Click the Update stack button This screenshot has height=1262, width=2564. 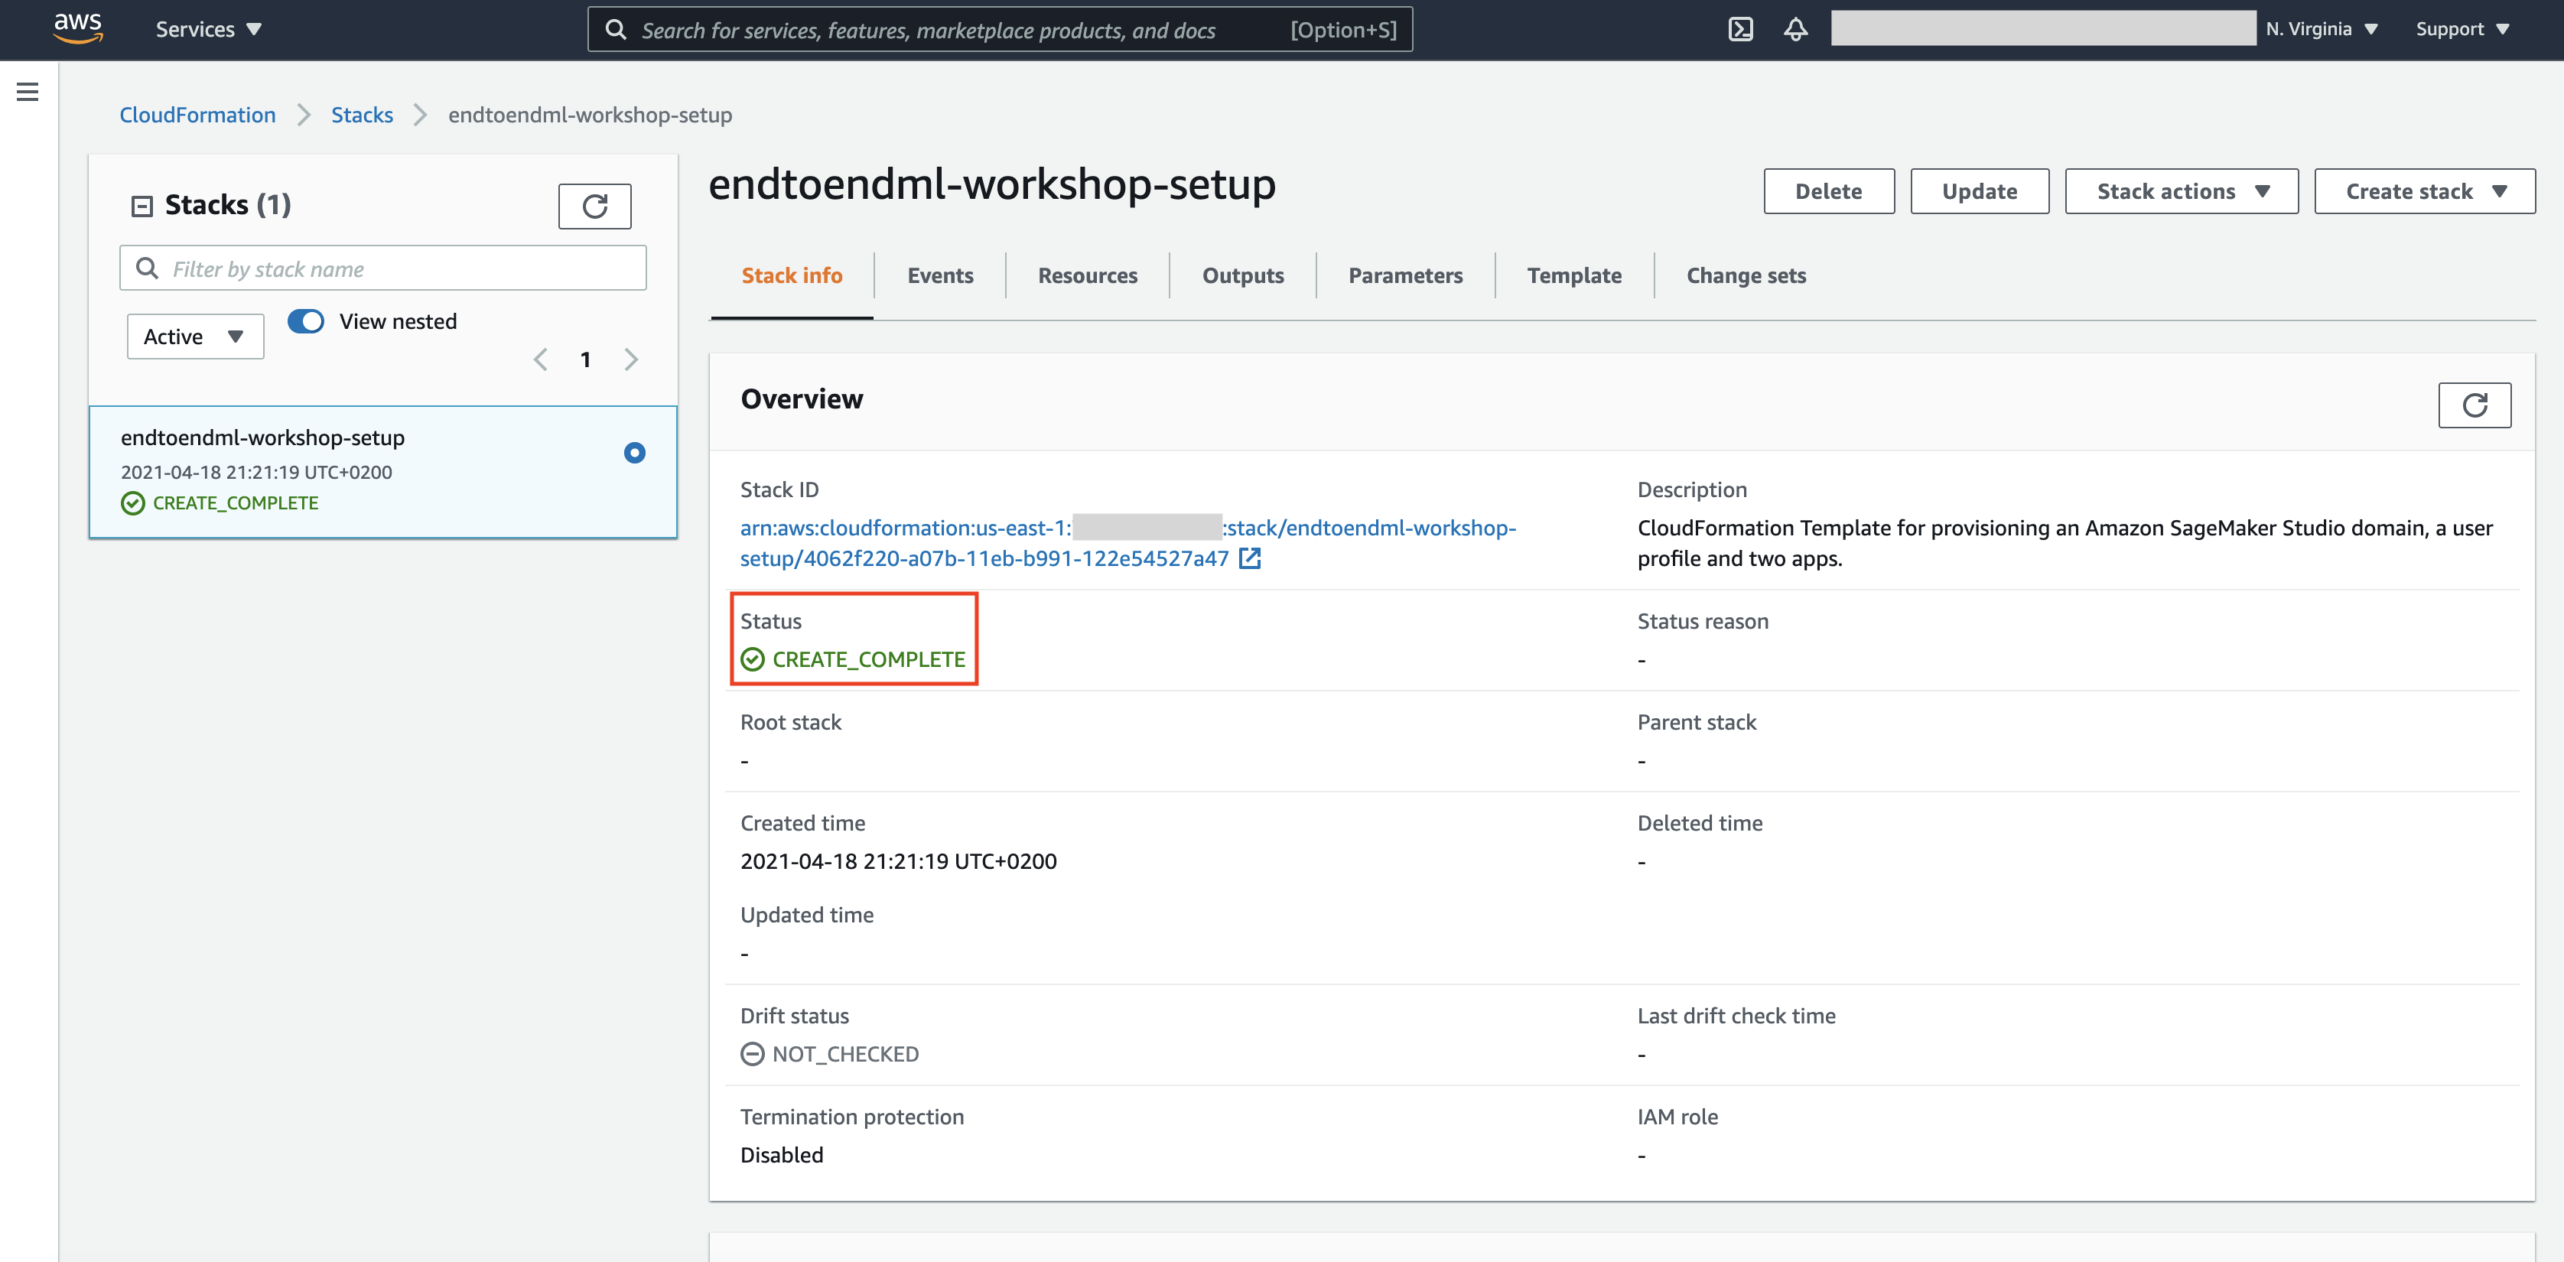(x=1979, y=191)
